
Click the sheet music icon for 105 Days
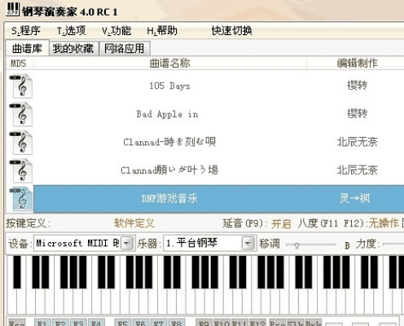click(21, 86)
